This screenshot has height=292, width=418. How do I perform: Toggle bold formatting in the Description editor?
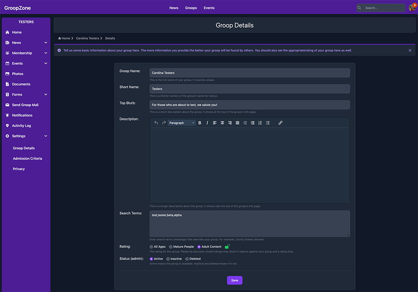200,123
